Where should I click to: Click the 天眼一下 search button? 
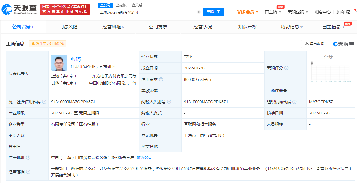tap(214, 12)
